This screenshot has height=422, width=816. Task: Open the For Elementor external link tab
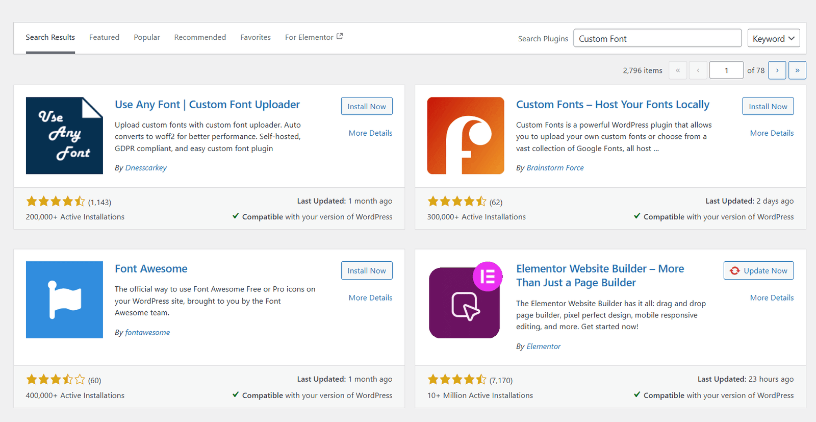click(x=313, y=37)
